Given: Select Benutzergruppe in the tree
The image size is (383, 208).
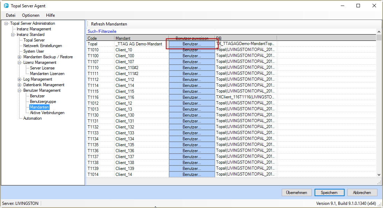Looking at the screenshot, I should [43, 102].
